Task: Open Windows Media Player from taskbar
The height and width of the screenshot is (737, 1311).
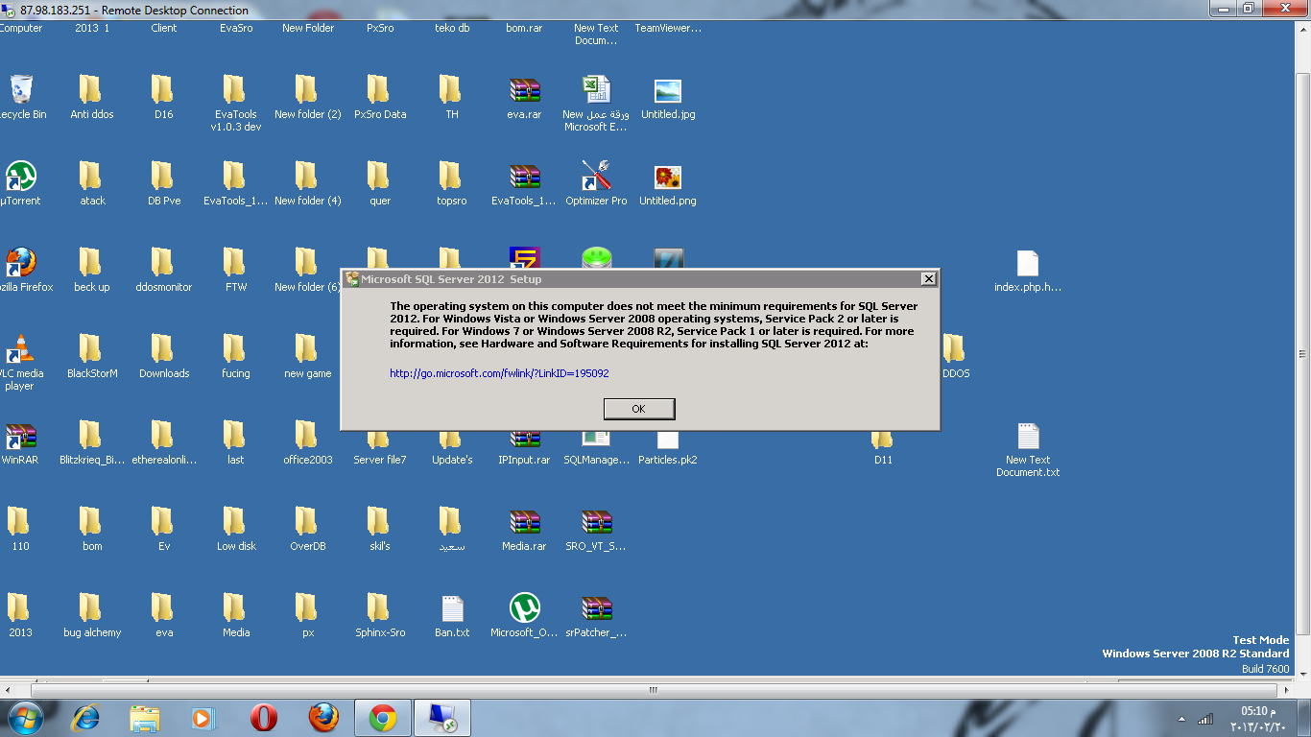Action: pyautogui.click(x=203, y=718)
